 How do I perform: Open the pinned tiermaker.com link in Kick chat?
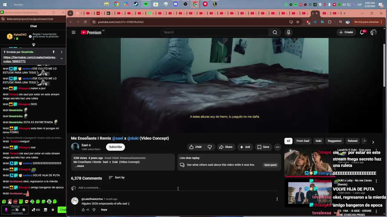pyautogui.click(x=30, y=59)
